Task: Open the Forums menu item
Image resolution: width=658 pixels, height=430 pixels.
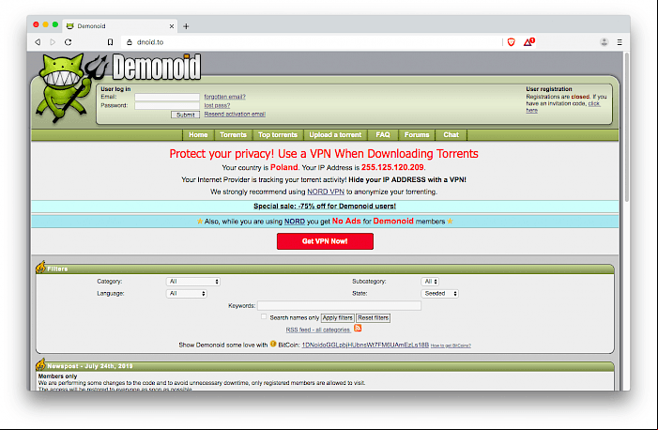Action: (417, 135)
